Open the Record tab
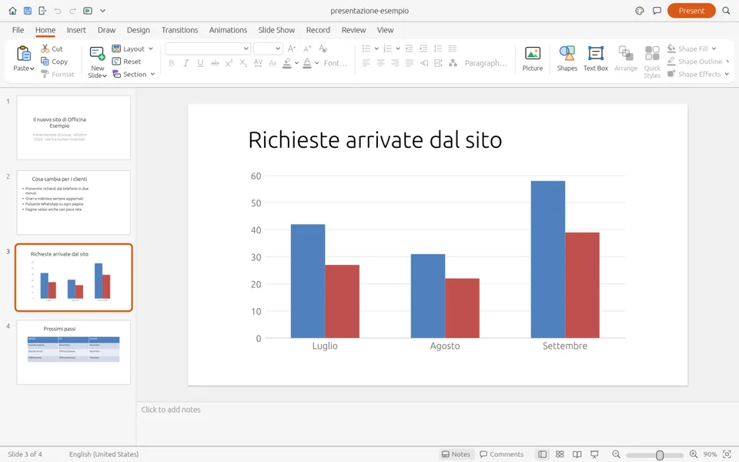 click(318, 30)
